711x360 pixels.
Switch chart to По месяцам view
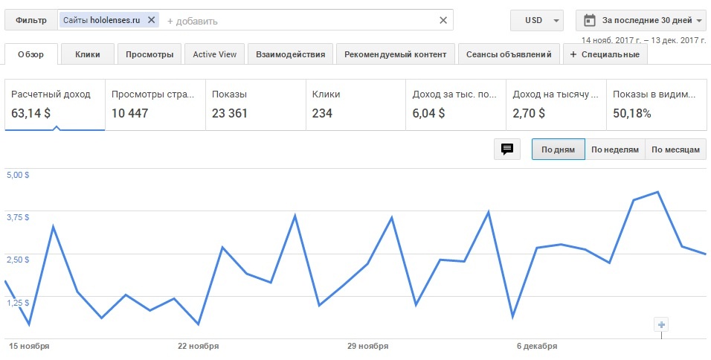click(675, 150)
